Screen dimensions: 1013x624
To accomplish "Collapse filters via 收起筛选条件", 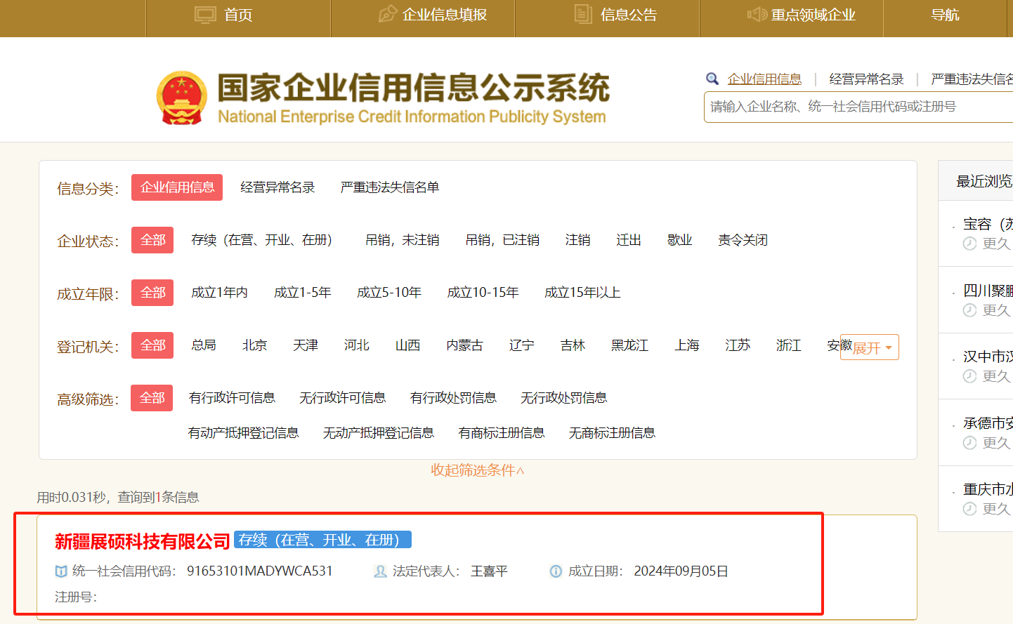I will tap(478, 470).
